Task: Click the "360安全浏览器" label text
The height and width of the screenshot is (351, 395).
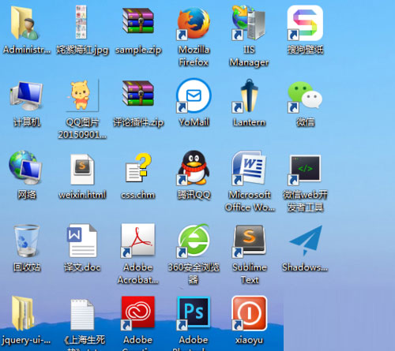Action: (x=194, y=274)
